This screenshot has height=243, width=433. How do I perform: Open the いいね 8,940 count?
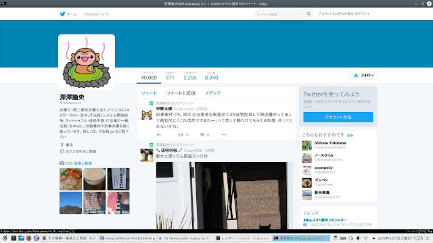click(211, 76)
